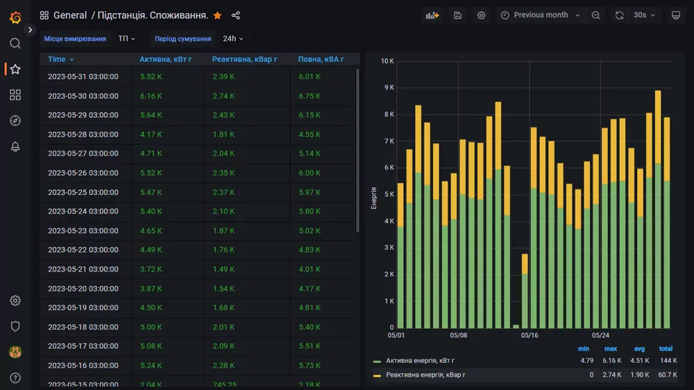Save the dashboard with disk icon
This screenshot has height=390, width=694.
click(457, 15)
